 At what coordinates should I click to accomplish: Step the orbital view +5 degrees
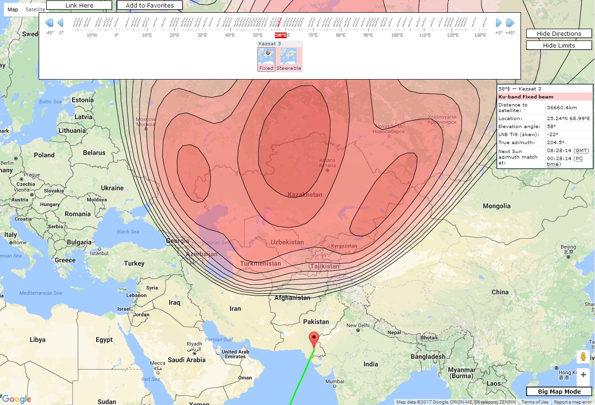[x=499, y=23]
